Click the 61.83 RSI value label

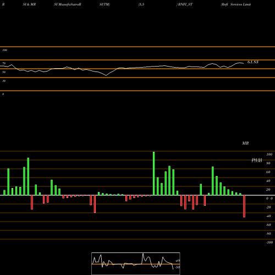coord(253,62)
